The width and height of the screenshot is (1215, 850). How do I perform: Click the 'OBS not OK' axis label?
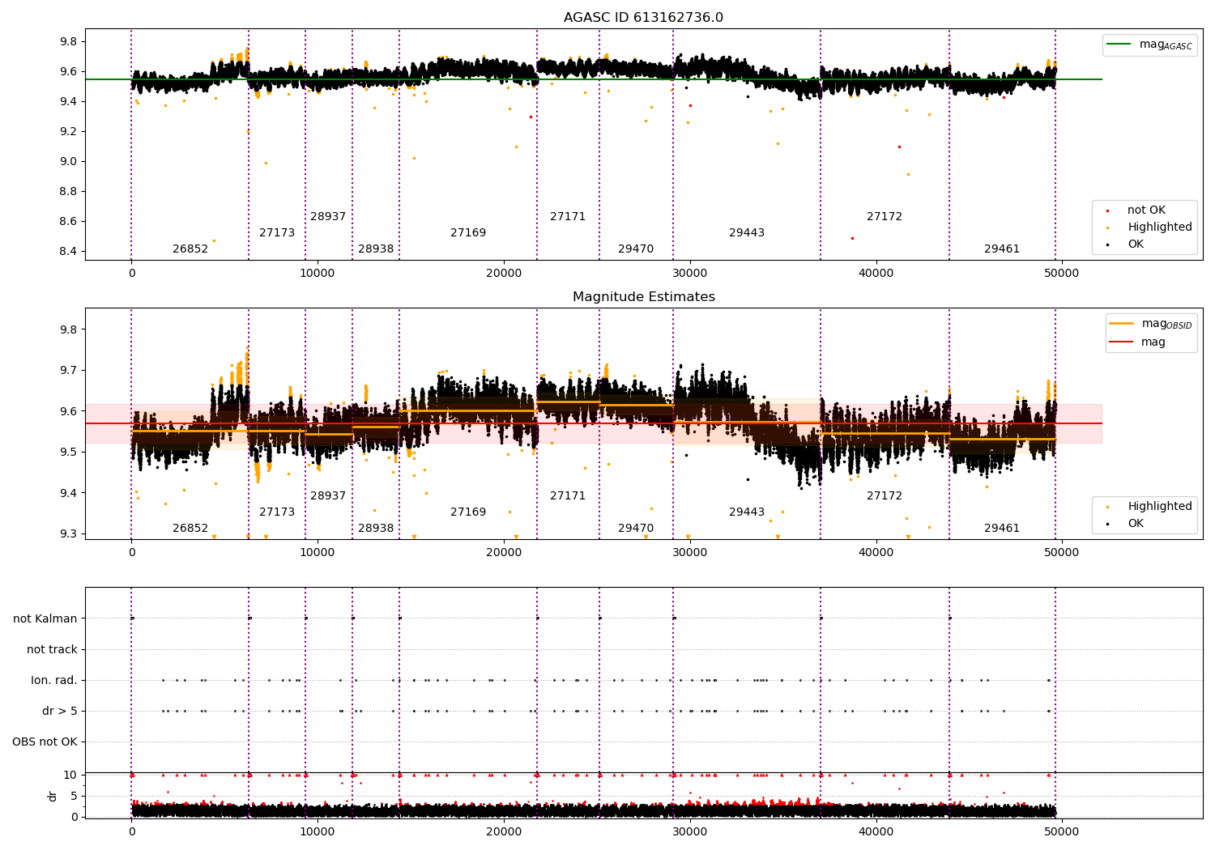click(45, 742)
